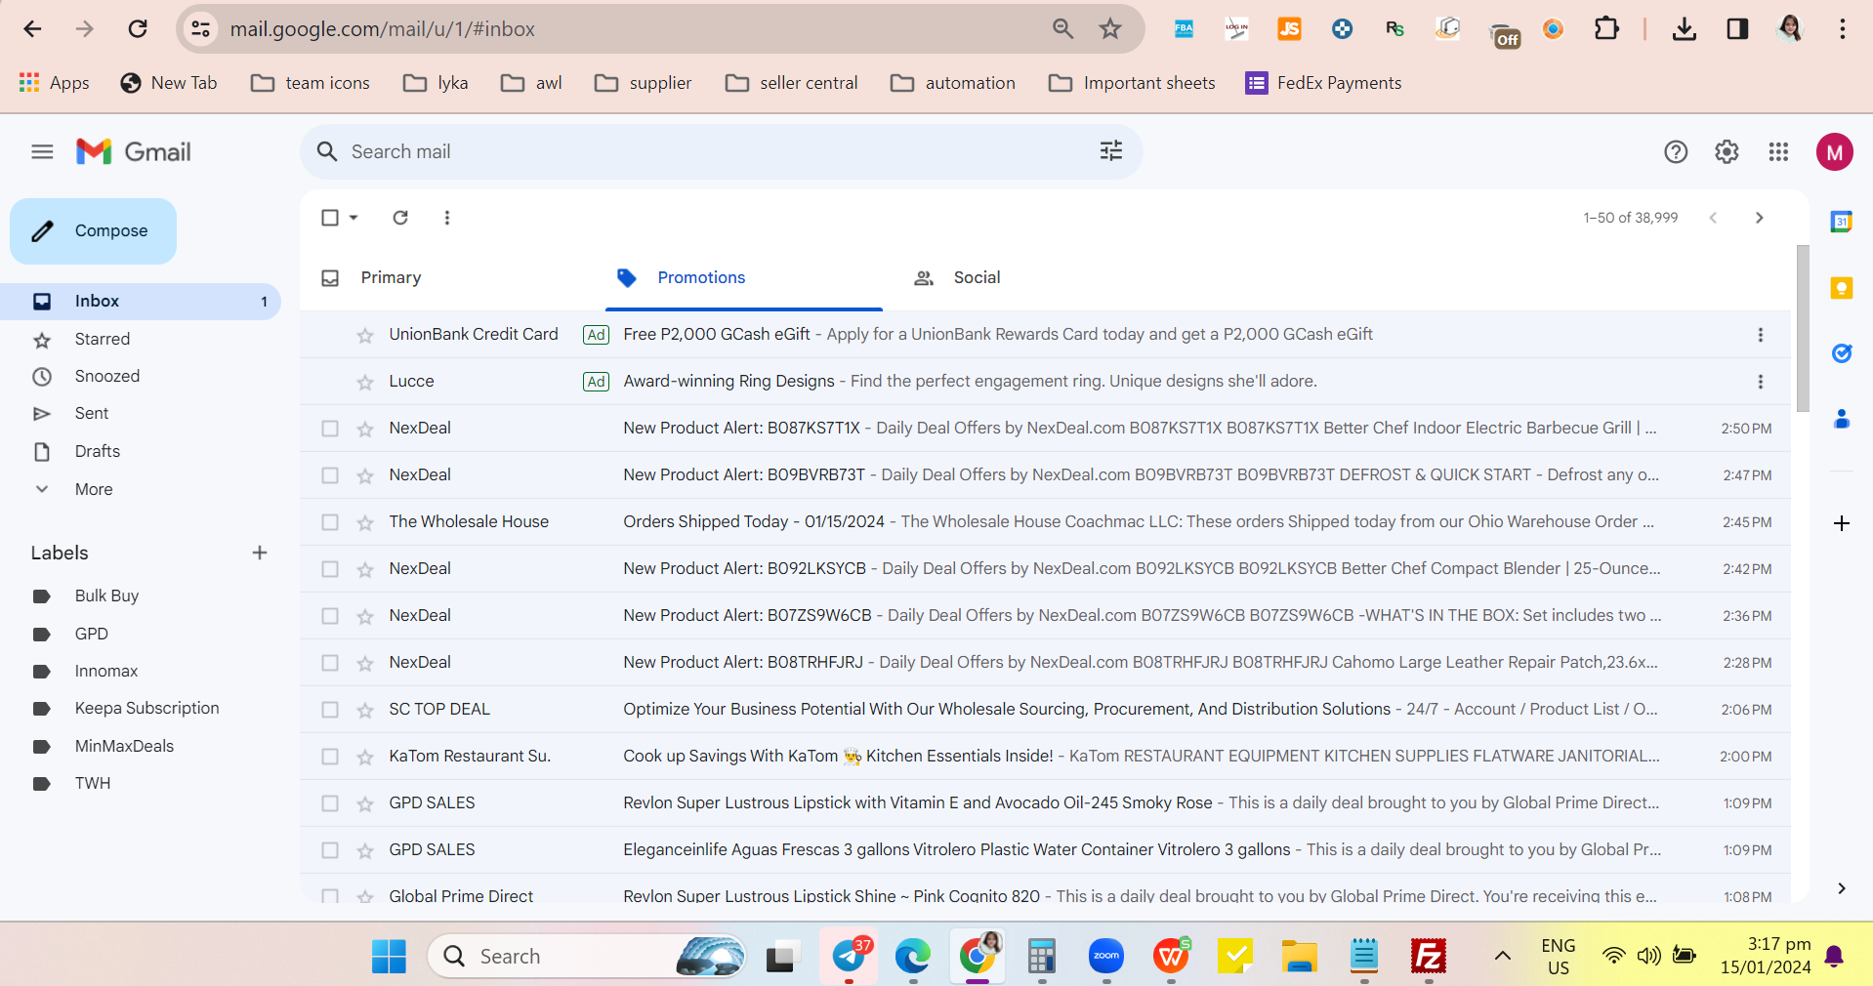This screenshot has height=986, width=1873.
Task: Select The Wholesale House email checkbox
Action: pos(330,522)
